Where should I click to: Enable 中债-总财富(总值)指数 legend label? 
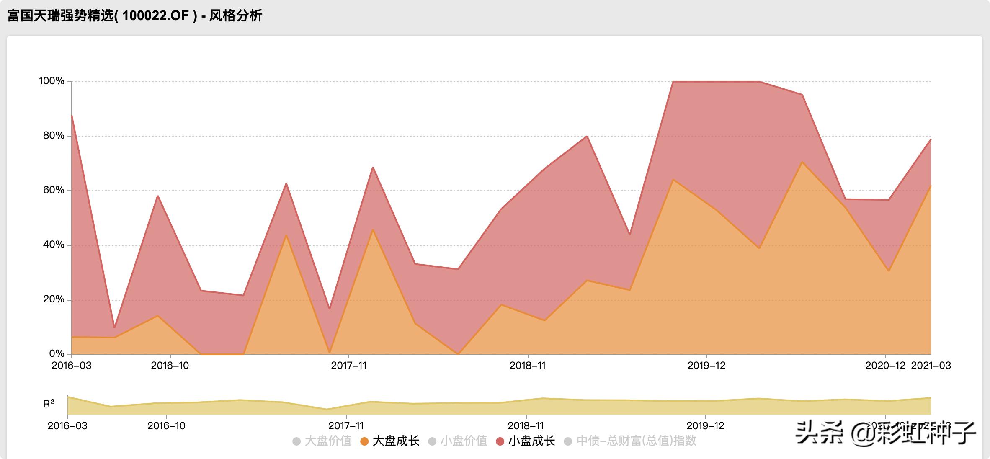(x=636, y=441)
